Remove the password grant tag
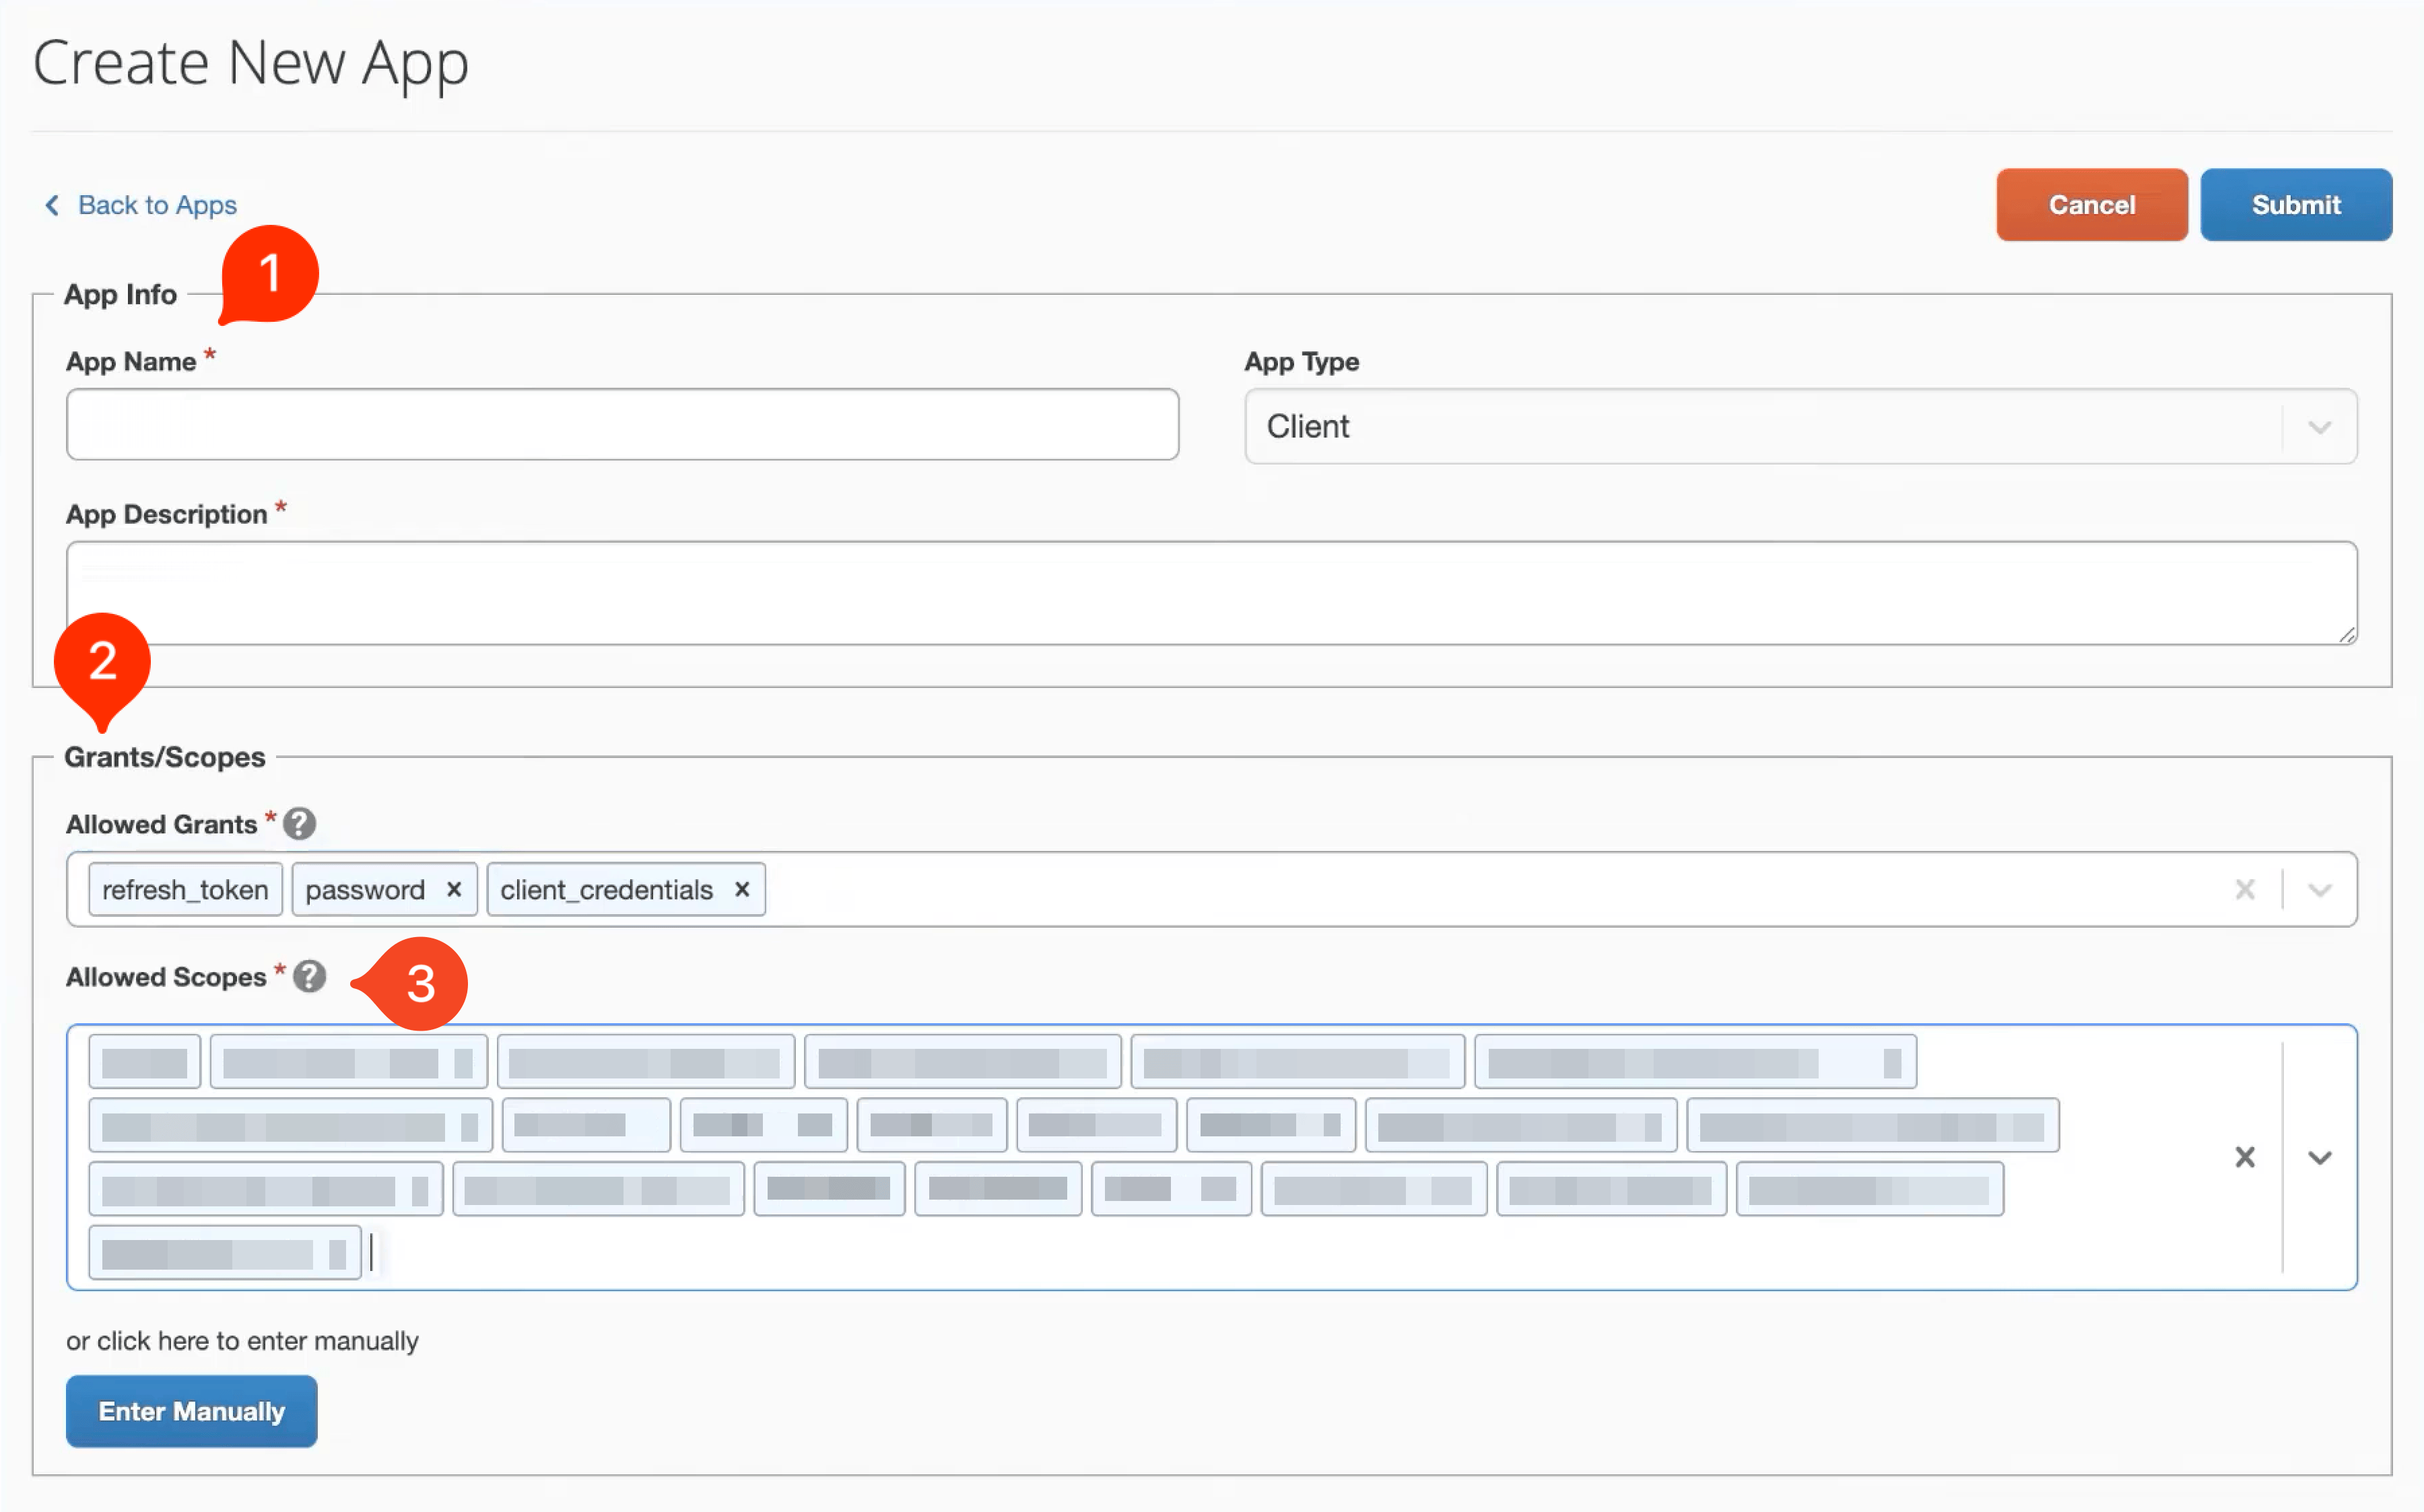Image resolution: width=2424 pixels, height=1512 pixels. [454, 889]
